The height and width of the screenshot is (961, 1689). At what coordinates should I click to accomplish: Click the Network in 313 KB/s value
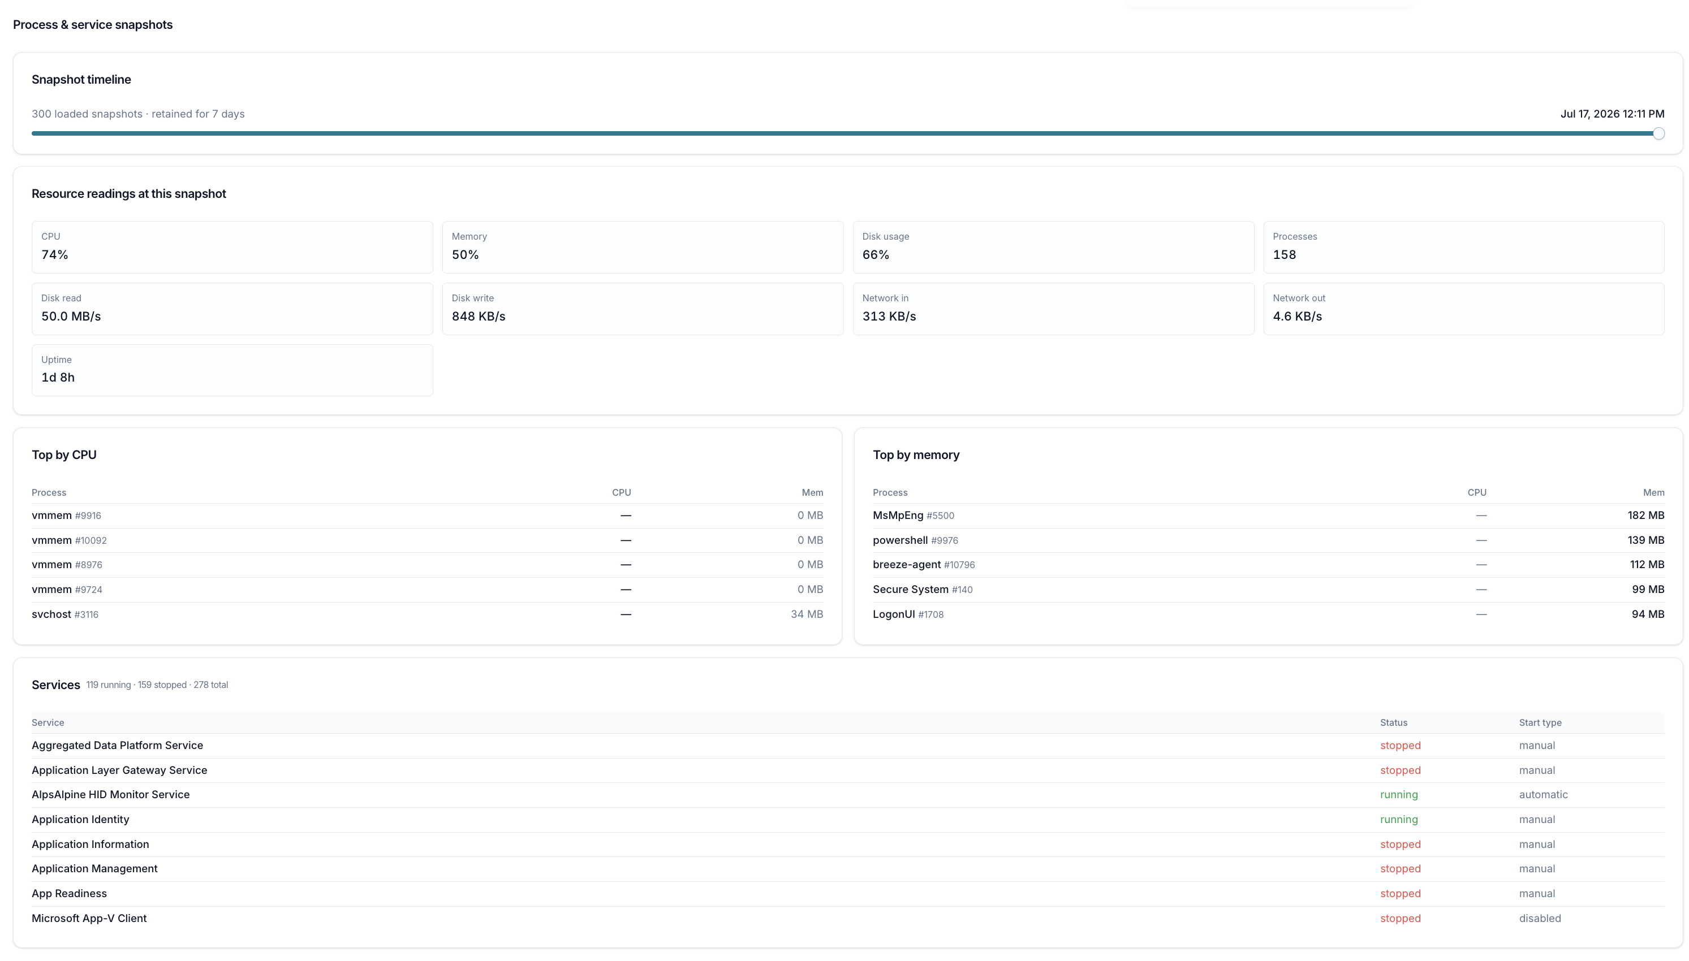tap(889, 316)
